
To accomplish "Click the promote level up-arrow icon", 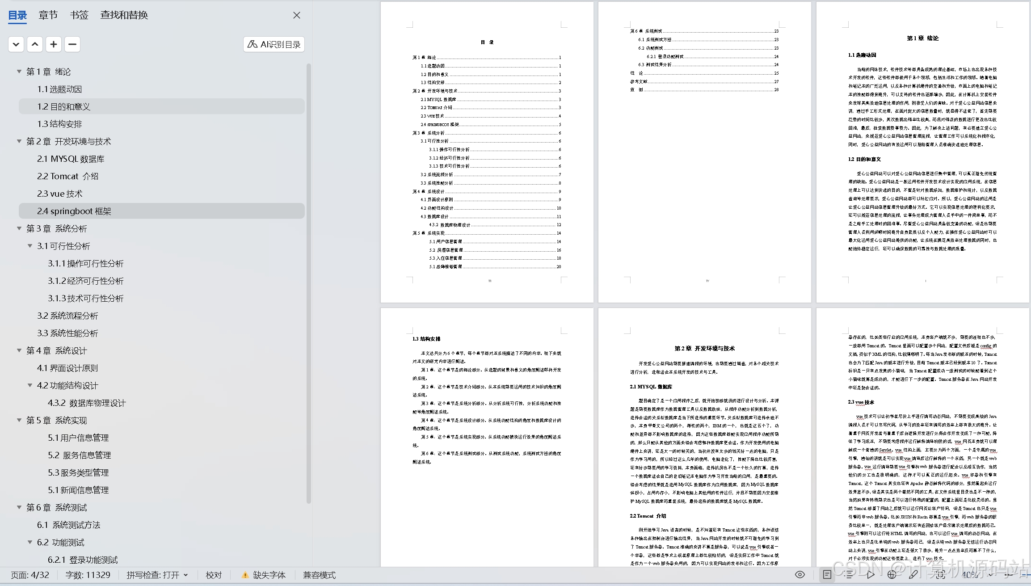I will click(x=35, y=44).
